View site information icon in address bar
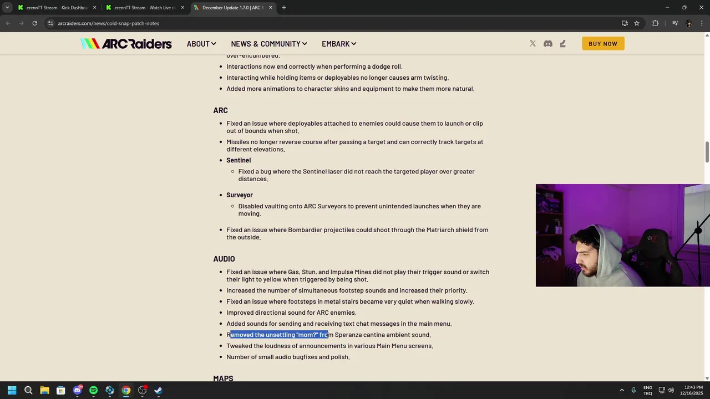 click(50, 23)
